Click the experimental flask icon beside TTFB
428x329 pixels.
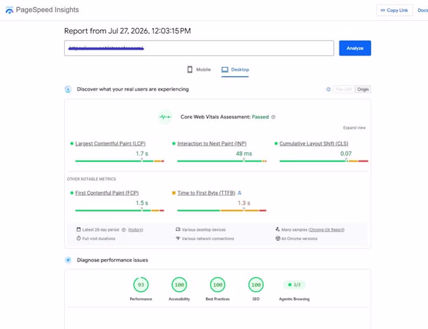coord(240,193)
